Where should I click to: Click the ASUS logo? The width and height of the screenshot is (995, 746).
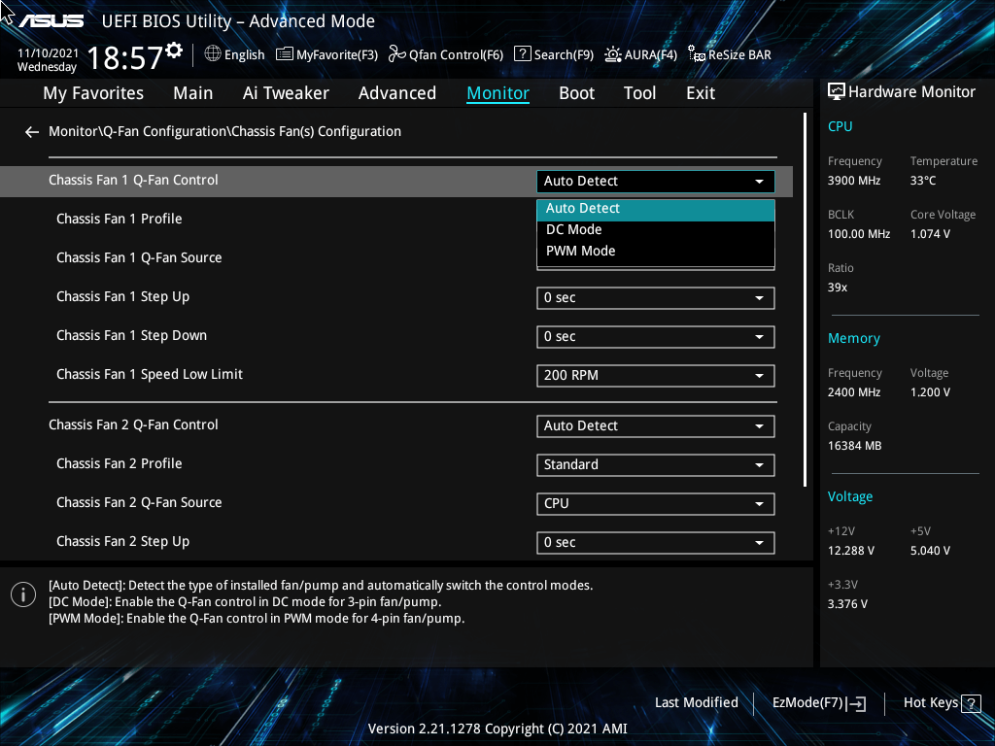51,21
